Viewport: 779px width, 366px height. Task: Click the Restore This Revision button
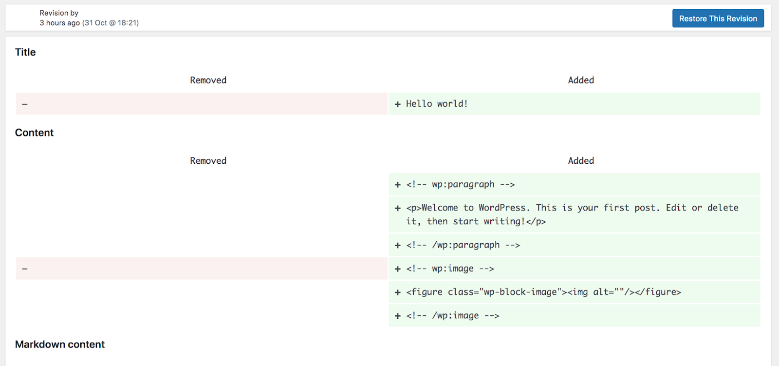click(718, 19)
